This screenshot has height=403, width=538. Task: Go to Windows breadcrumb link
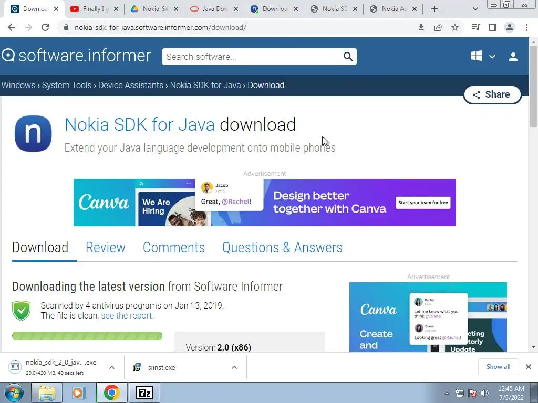click(18, 85)
